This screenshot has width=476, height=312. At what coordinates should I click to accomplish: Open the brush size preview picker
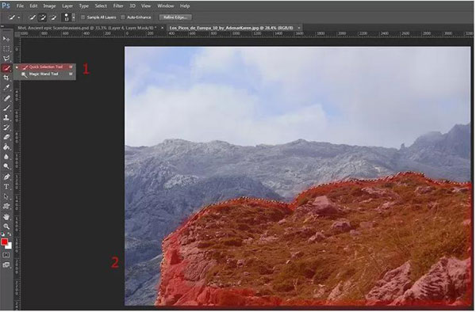pos(66,17)
